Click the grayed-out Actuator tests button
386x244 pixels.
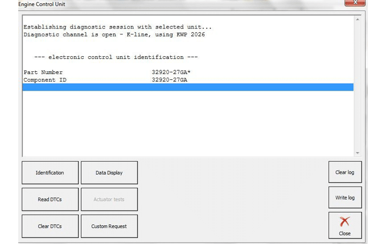109,199
